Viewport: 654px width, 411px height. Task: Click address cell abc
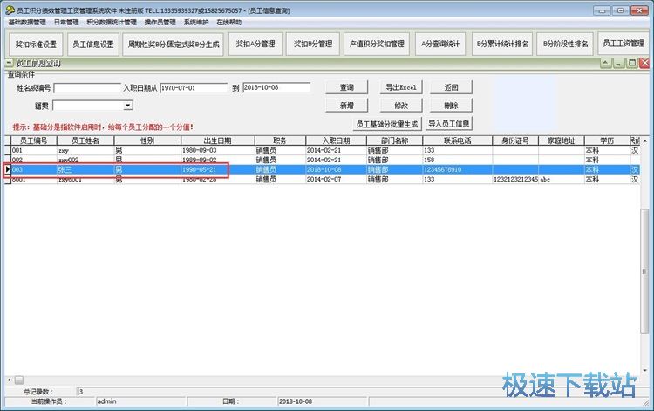561,179
